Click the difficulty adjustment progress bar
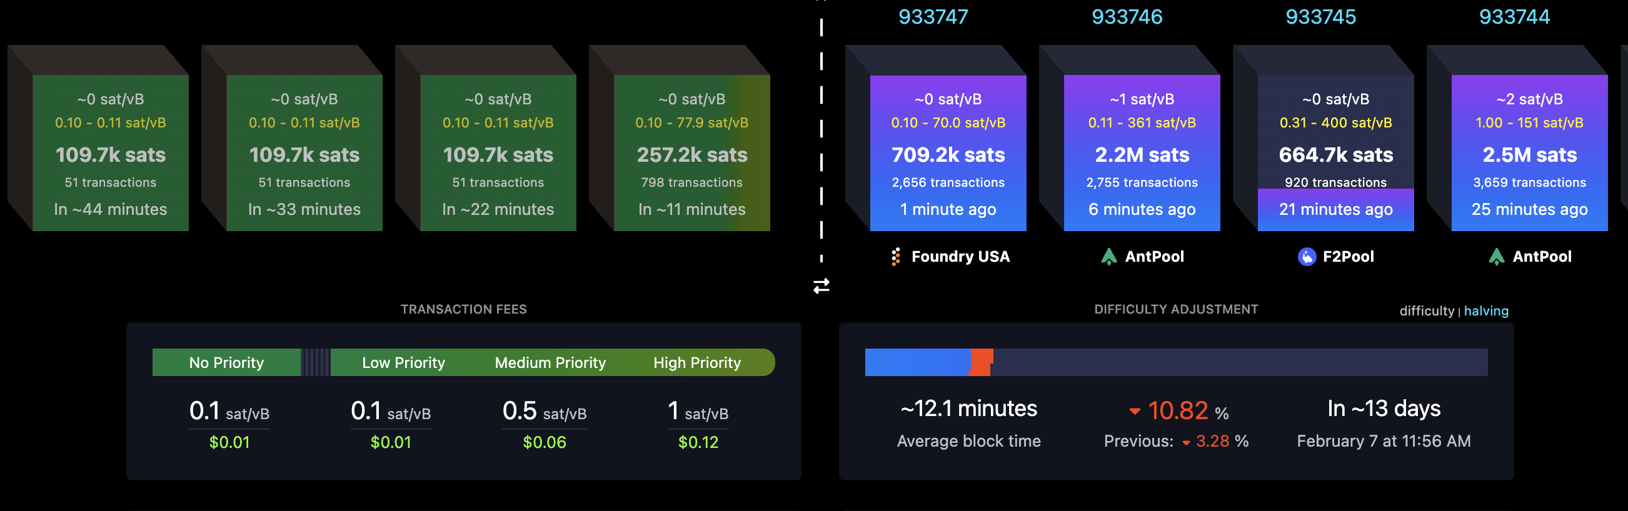Screen dimensions: 1628x511 [1175, 362]
